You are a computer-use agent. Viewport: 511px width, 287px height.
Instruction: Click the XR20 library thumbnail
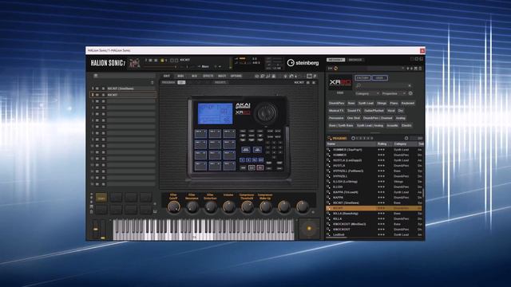340,83
